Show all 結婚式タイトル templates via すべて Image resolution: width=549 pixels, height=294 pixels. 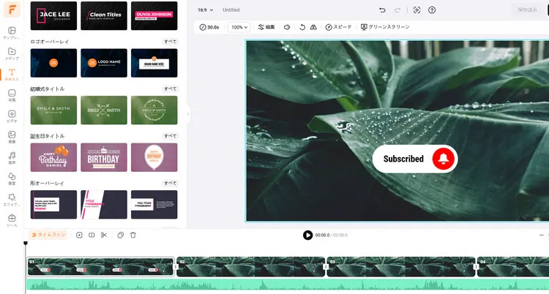[171, 89]
